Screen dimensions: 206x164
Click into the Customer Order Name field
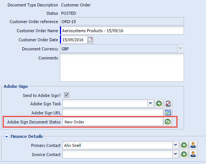pyautogui.click(x=122, y=30)
